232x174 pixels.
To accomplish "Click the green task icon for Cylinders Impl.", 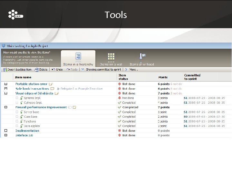I will pyautogui.click(x=22, y=103).
